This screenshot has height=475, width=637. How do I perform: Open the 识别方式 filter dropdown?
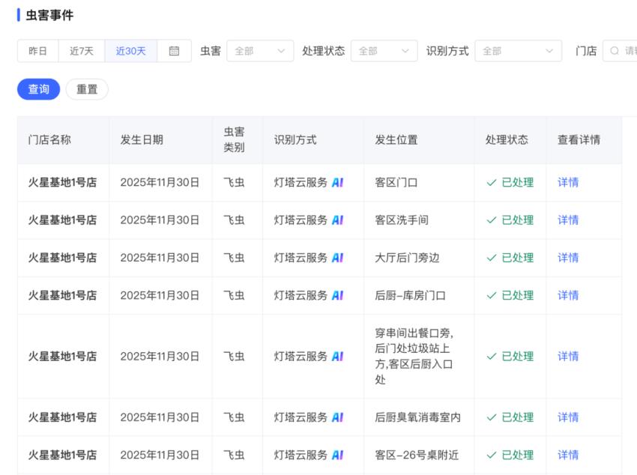click(x=518, y=51)
